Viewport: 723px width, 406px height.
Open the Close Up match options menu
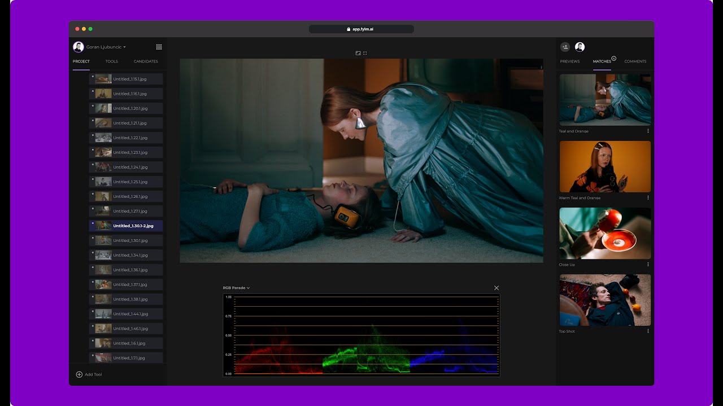pos(648,264)
